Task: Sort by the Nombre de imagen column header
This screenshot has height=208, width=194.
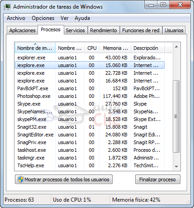Action: (x=35, y=48)
